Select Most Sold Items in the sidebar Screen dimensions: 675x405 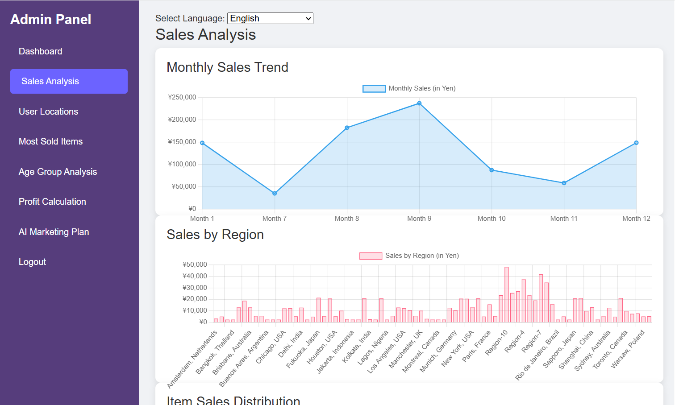pos(50,141)
